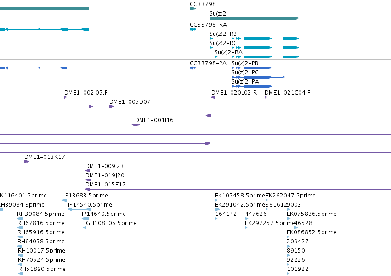Viewport: 391px width, 276px height.
Task: Select transcript label CG33798-RA
Action: click(x=209, y=25)
